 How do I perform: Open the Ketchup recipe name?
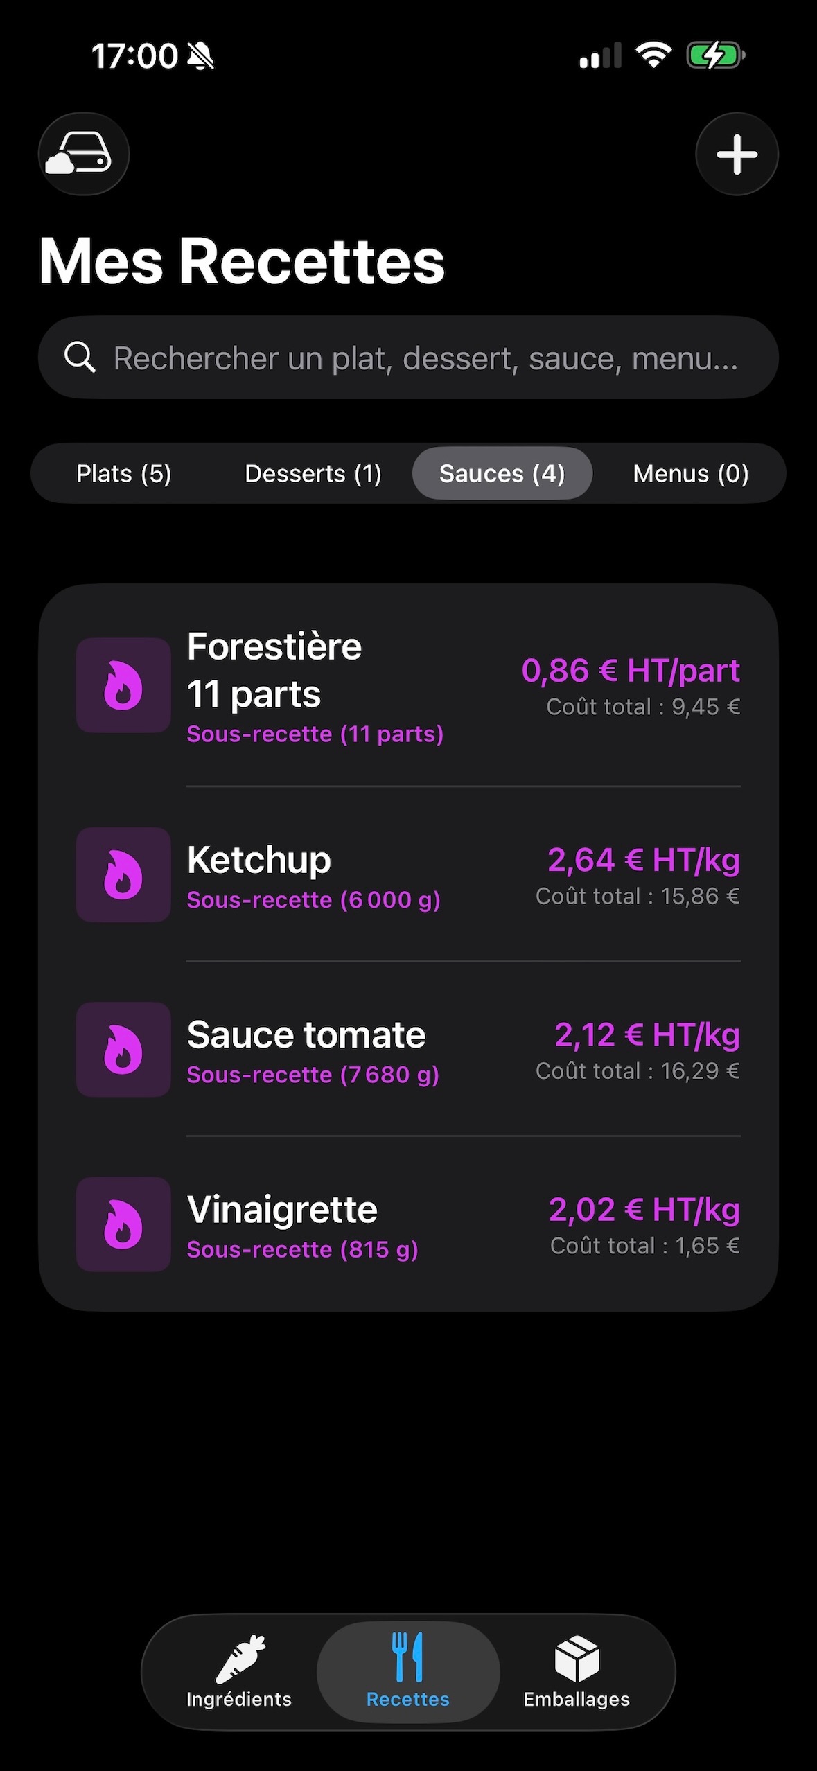point(259,860)
